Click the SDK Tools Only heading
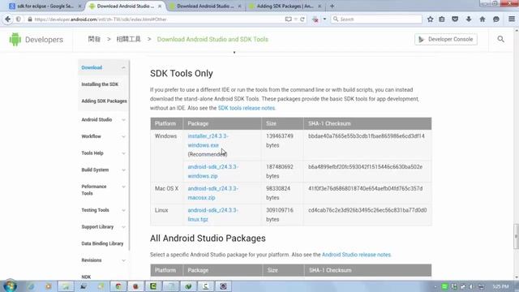 (182, 74)
